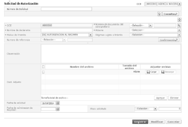Click the Modificar button
The image size is (188, 127).
pyautogui.click(x=157, y=122)
